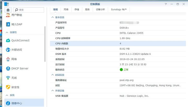This screenshot has height=107, width=188.
Task: Select the 信息中心 sidebar label
Action: pos(17,103)
